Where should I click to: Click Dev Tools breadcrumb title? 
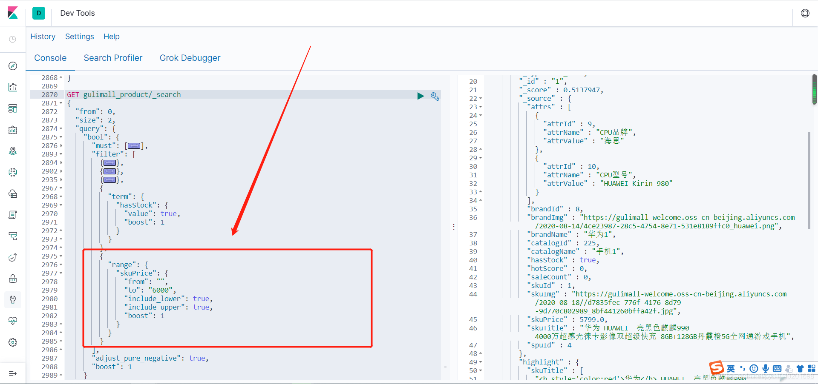point(78,13)
